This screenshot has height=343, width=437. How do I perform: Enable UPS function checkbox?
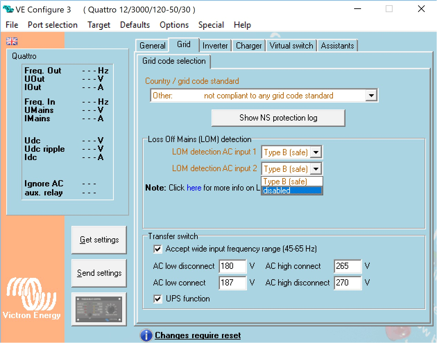tap(158, 299)
